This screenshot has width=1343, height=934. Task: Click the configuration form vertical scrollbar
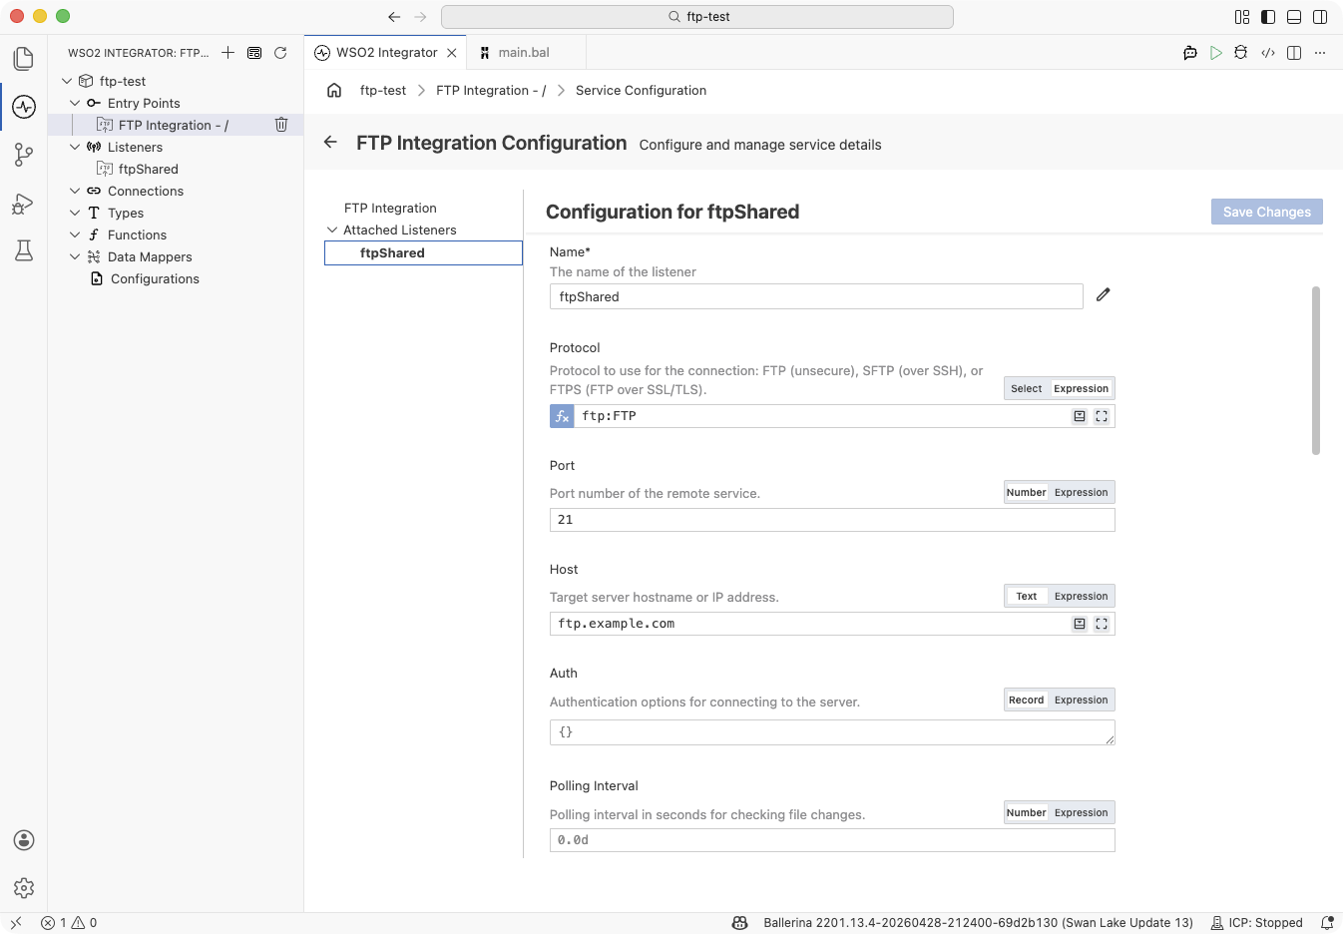1316,370
